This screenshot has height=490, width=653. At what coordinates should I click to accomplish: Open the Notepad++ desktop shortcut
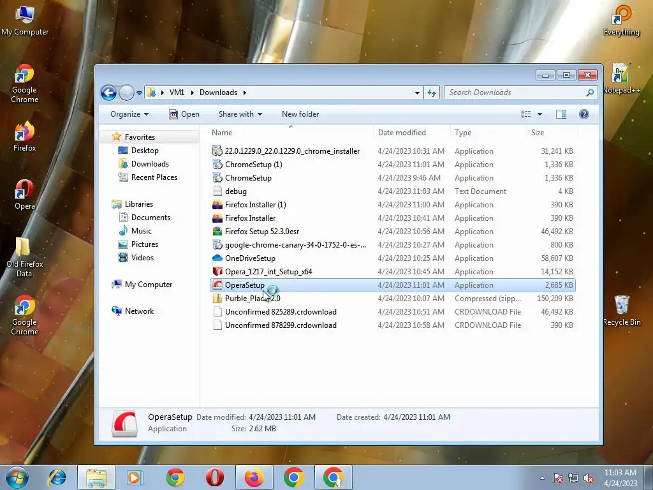pyautogui.click(x=621, y=78)
